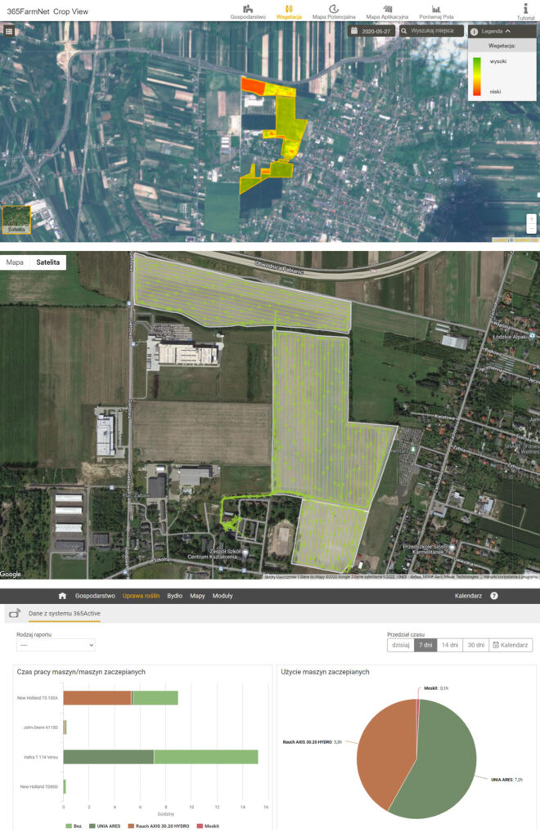Zoom out on the vegetation map
Viewport: 540px width, 837px height.
531,229
